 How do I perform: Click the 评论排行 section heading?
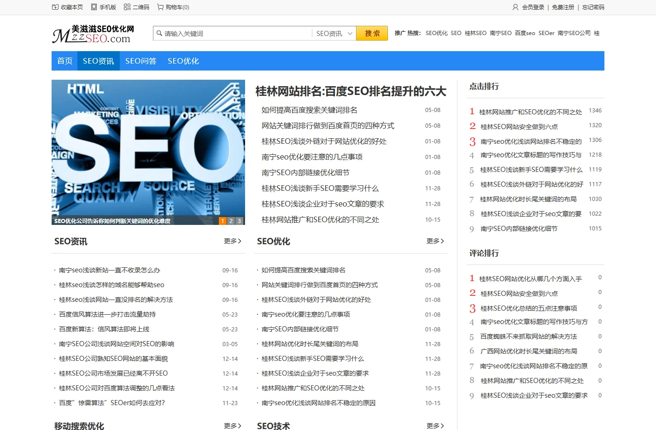coord(484,253)
